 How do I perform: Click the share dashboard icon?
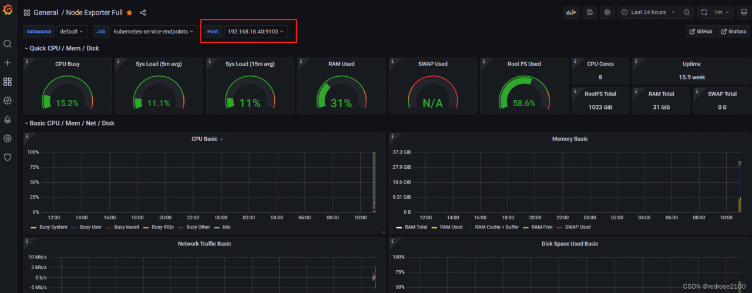point(143,12)
